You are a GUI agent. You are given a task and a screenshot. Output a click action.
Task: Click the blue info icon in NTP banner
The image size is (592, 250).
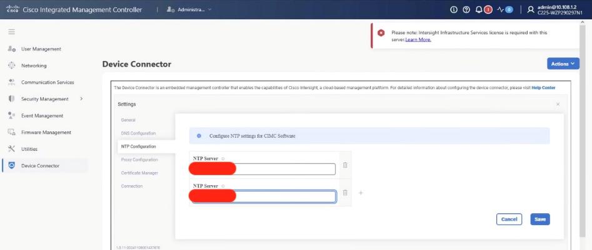click(199, 136)
